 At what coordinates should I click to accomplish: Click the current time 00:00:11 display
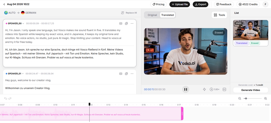coord(149,89)
